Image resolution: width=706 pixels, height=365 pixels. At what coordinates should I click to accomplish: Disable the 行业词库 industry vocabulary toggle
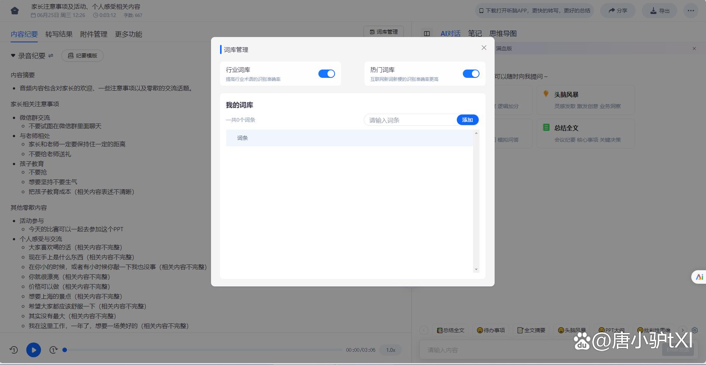pos(327,74)
